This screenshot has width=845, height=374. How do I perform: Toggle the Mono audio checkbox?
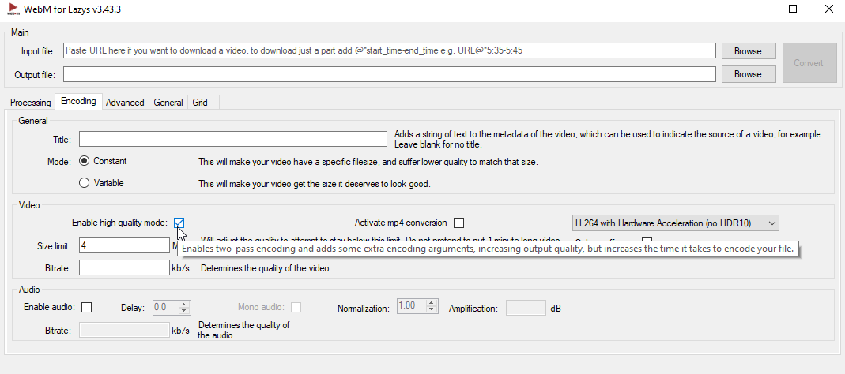(x=296, y=307)
